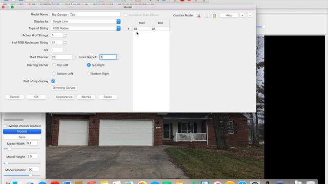Image resolution: width=328 pixels, height=184 pixels.
Task: Confirm the model with OK
Action: [x=36, y=97]
